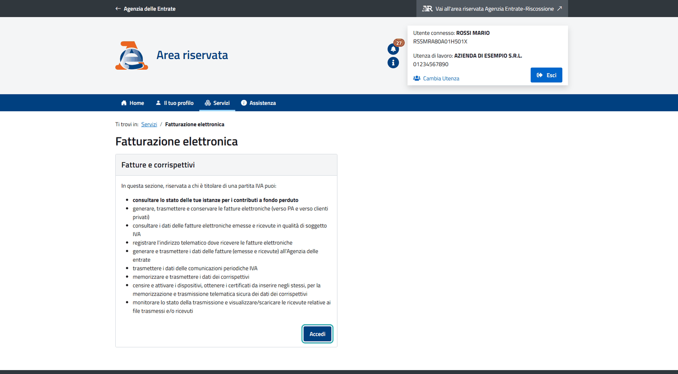Screen dimensions: 678x374
Task: Click the information circle icon
Action: tap(393, 62)
